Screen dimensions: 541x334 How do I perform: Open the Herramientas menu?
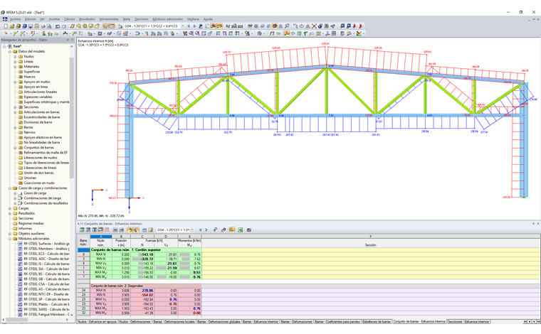109,19
